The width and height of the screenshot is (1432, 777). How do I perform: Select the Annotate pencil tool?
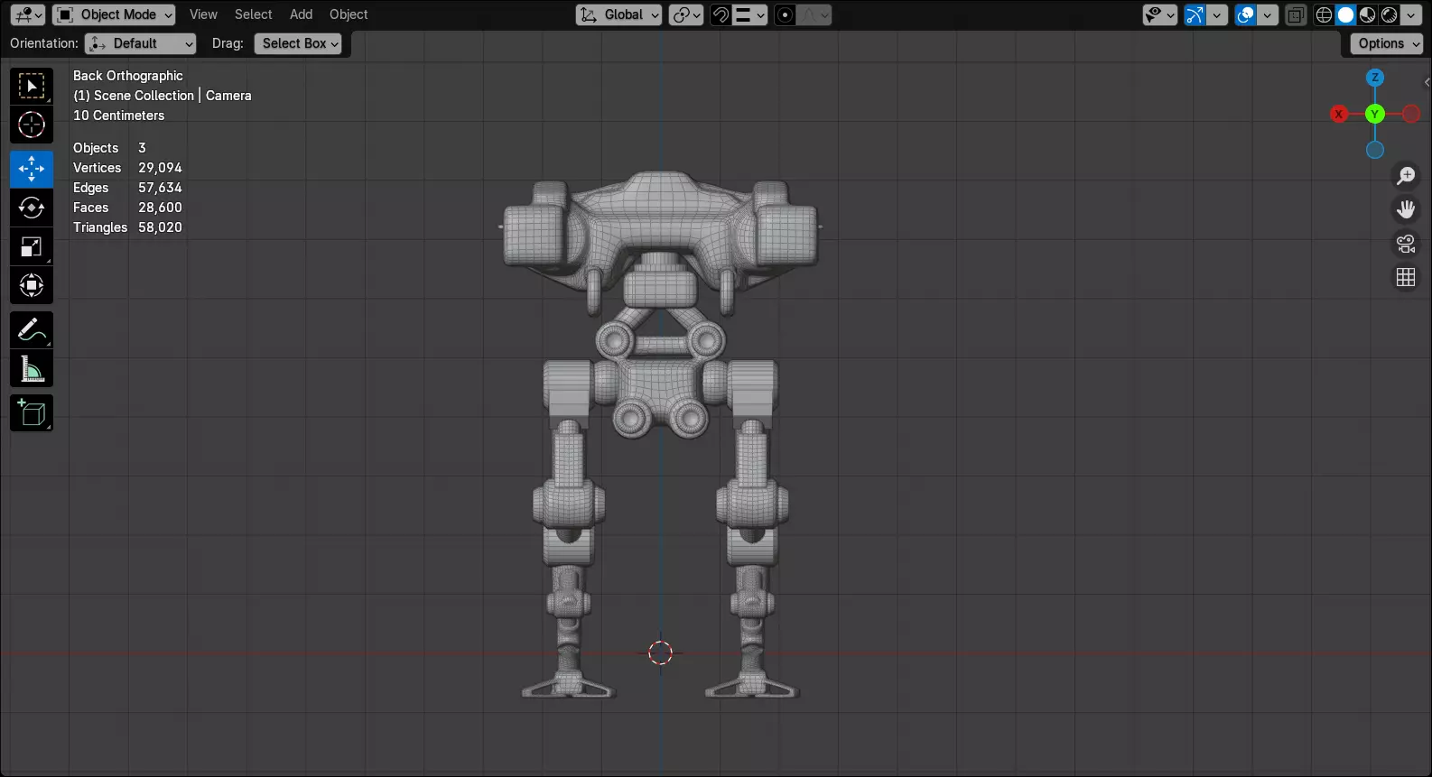pyautogui.click(x=32, y=330)
